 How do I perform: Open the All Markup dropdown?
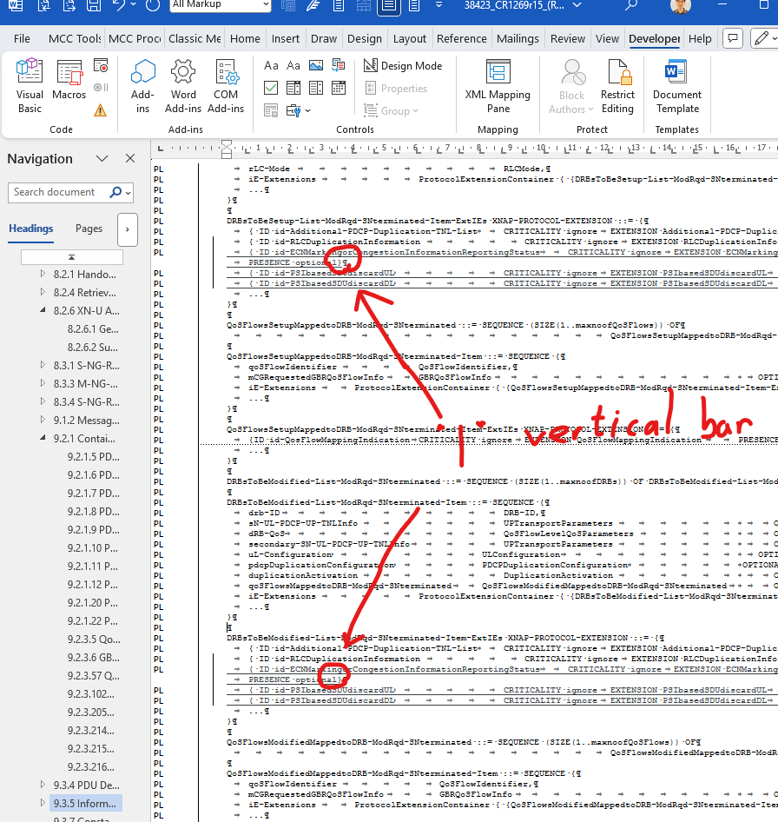(209, 5)
